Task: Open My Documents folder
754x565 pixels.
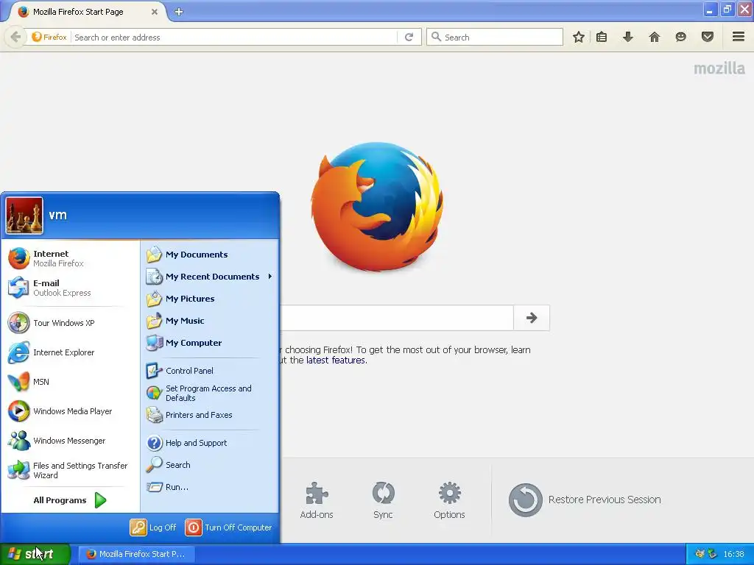Action: tap(210, 255)
